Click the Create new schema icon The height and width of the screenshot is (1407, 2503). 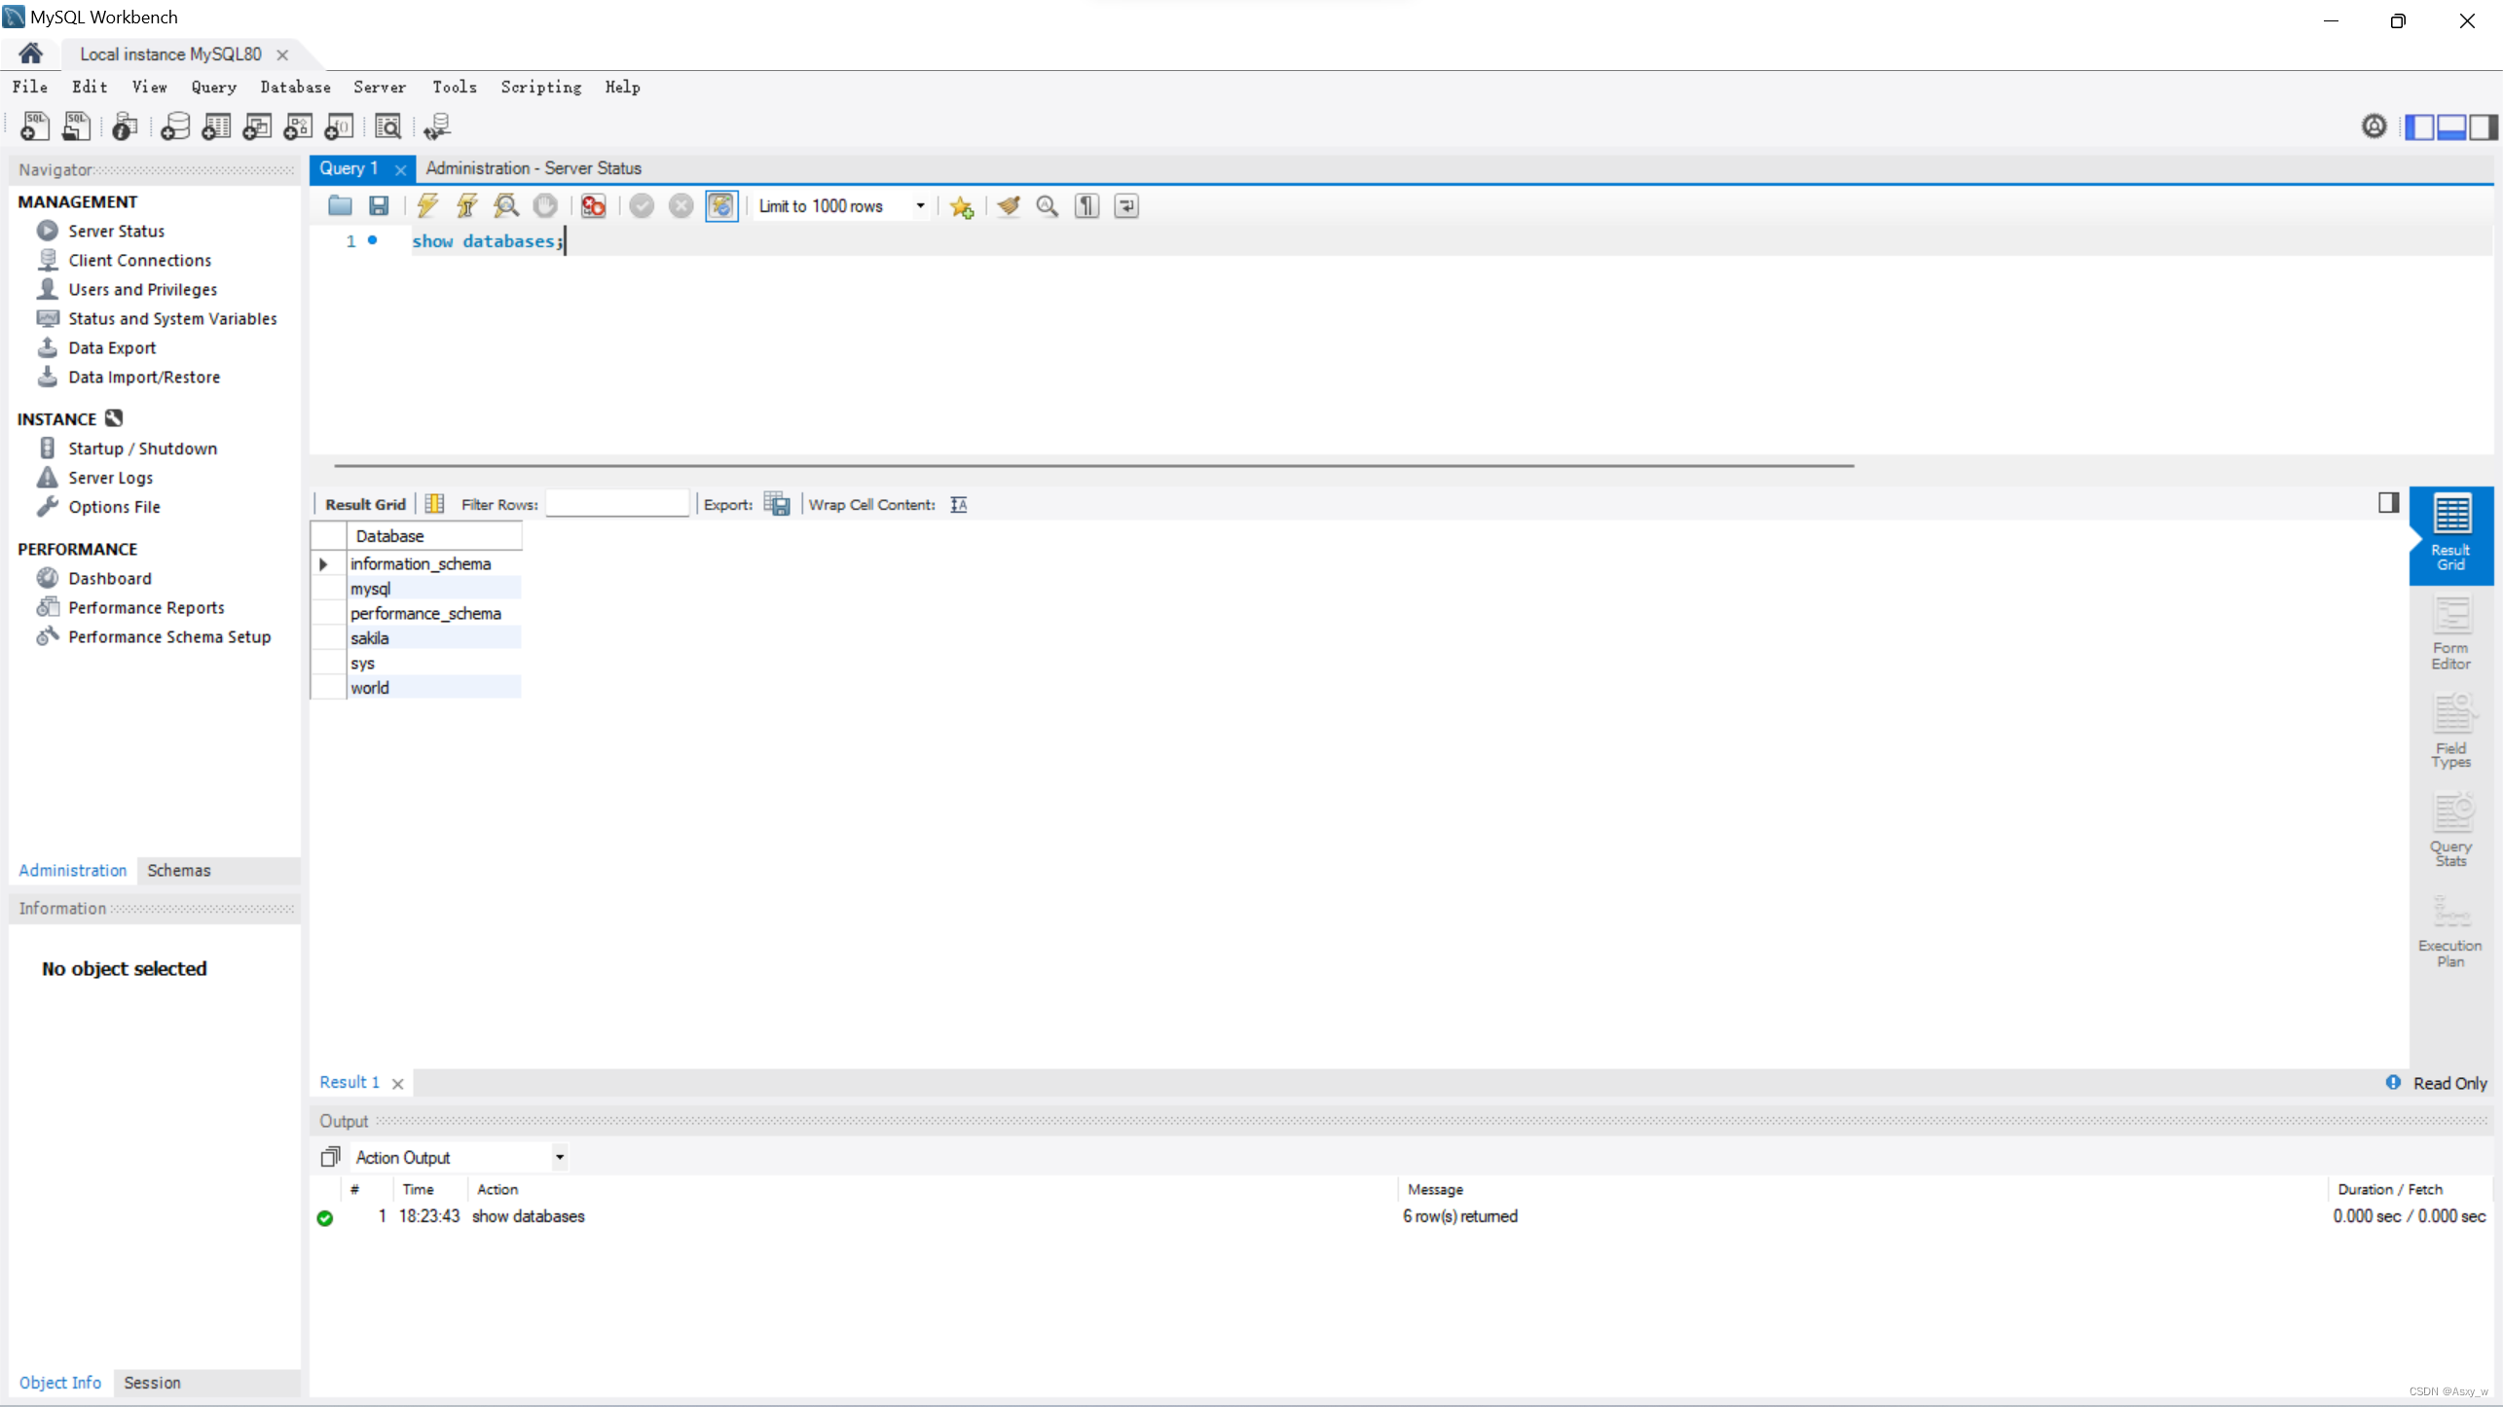click(173, 127)
